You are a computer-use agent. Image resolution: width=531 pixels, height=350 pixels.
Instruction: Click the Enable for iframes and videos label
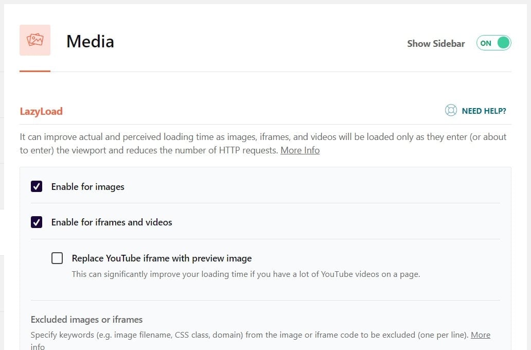tap(112, 222)
